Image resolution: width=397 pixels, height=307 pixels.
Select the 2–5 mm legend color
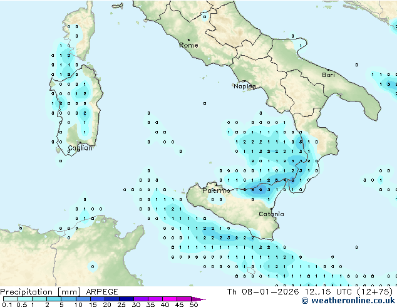[54, 299]
